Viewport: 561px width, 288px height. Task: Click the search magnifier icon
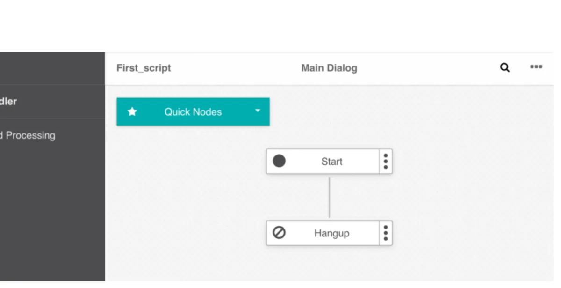[x=505, y=67]
